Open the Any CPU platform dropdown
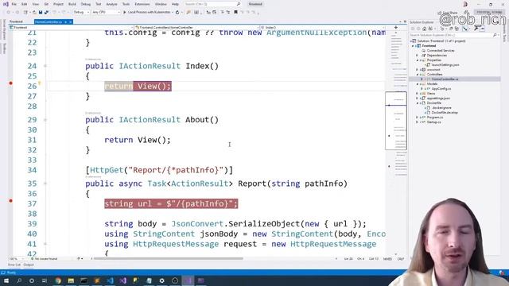 (x=106, y=13)
